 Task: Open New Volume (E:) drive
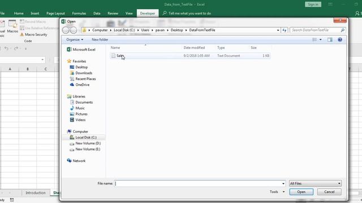click(85, 149)
